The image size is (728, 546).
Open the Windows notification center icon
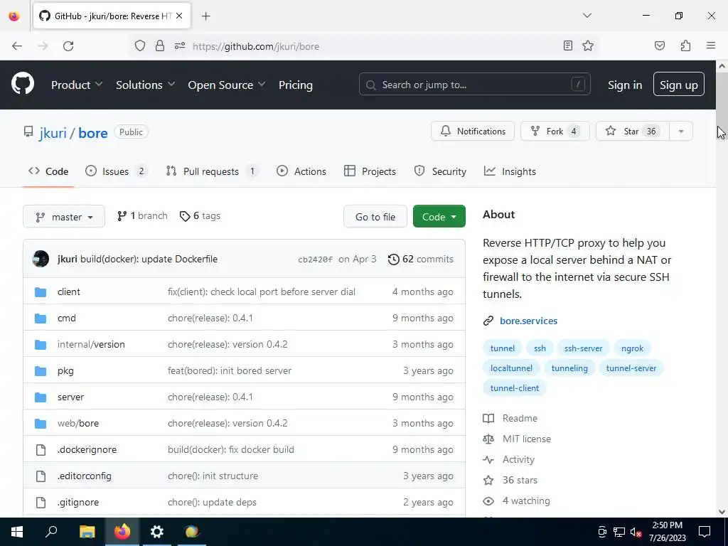[x=705, y=532]
